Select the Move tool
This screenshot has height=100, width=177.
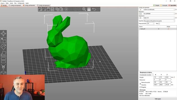click(3, 34)
